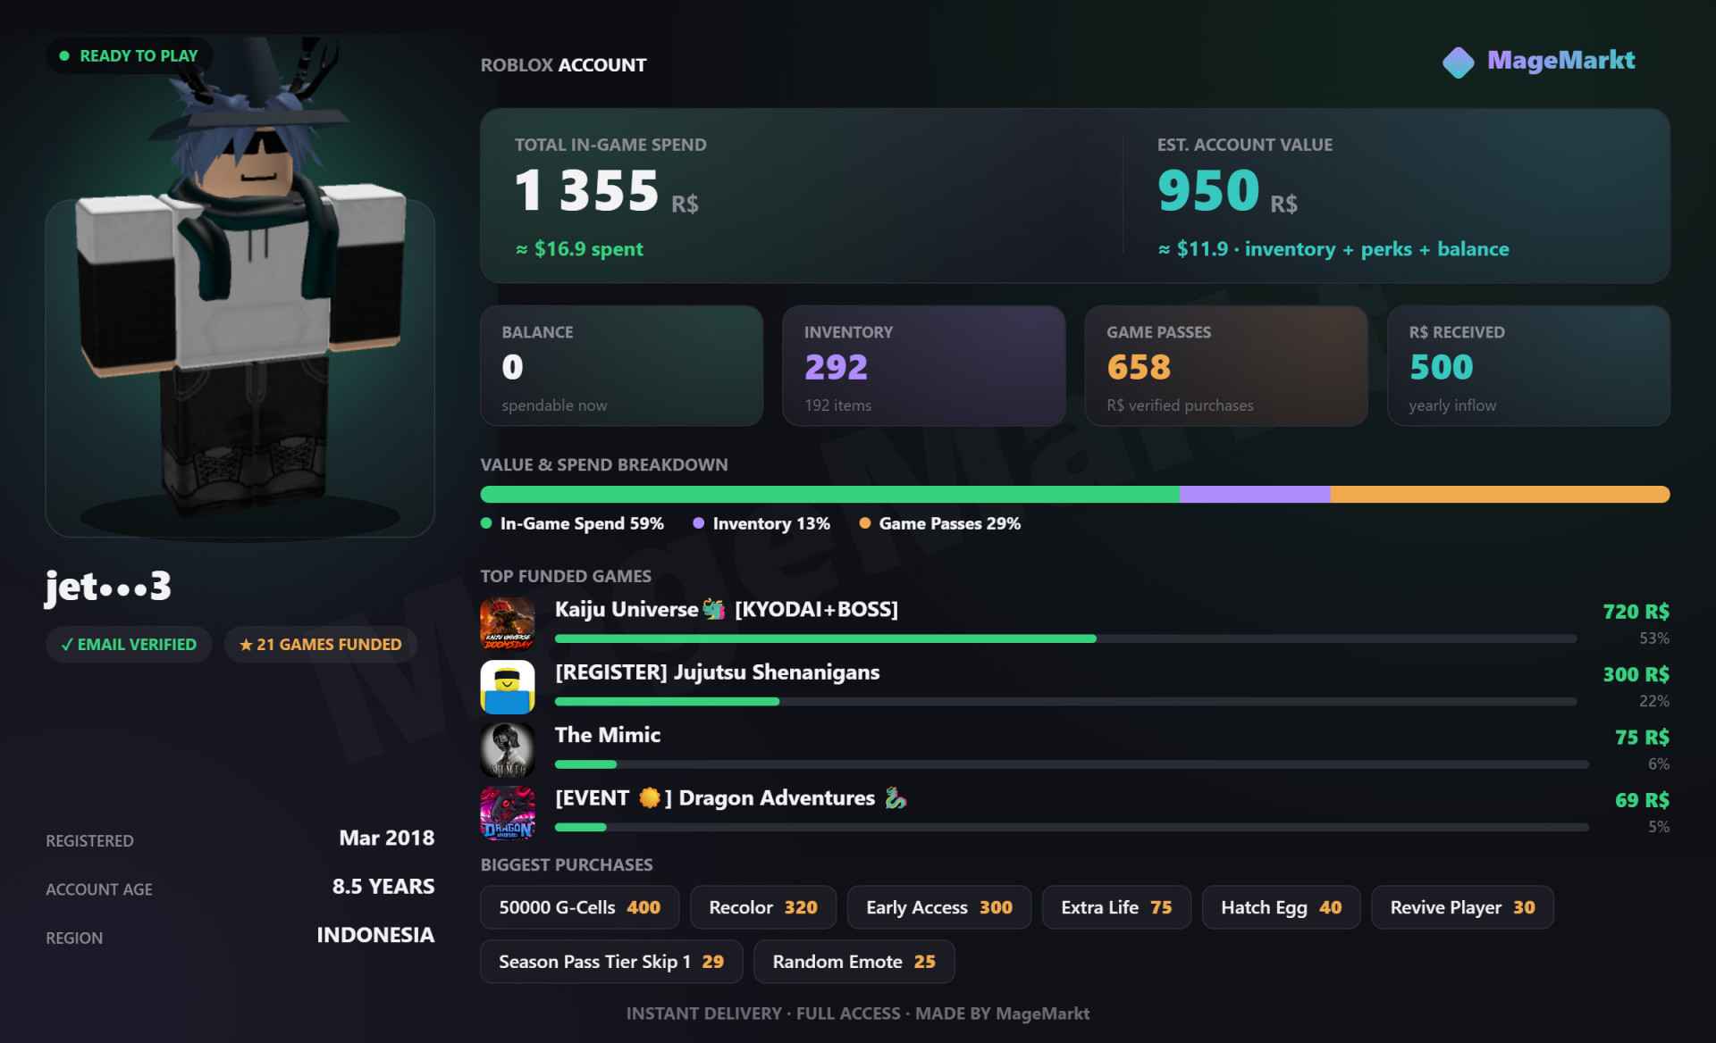Click the 'INDONESIA' region value

(x=375, y=935)
